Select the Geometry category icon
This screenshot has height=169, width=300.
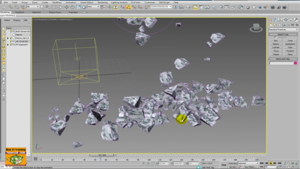(x=271, y=25)
